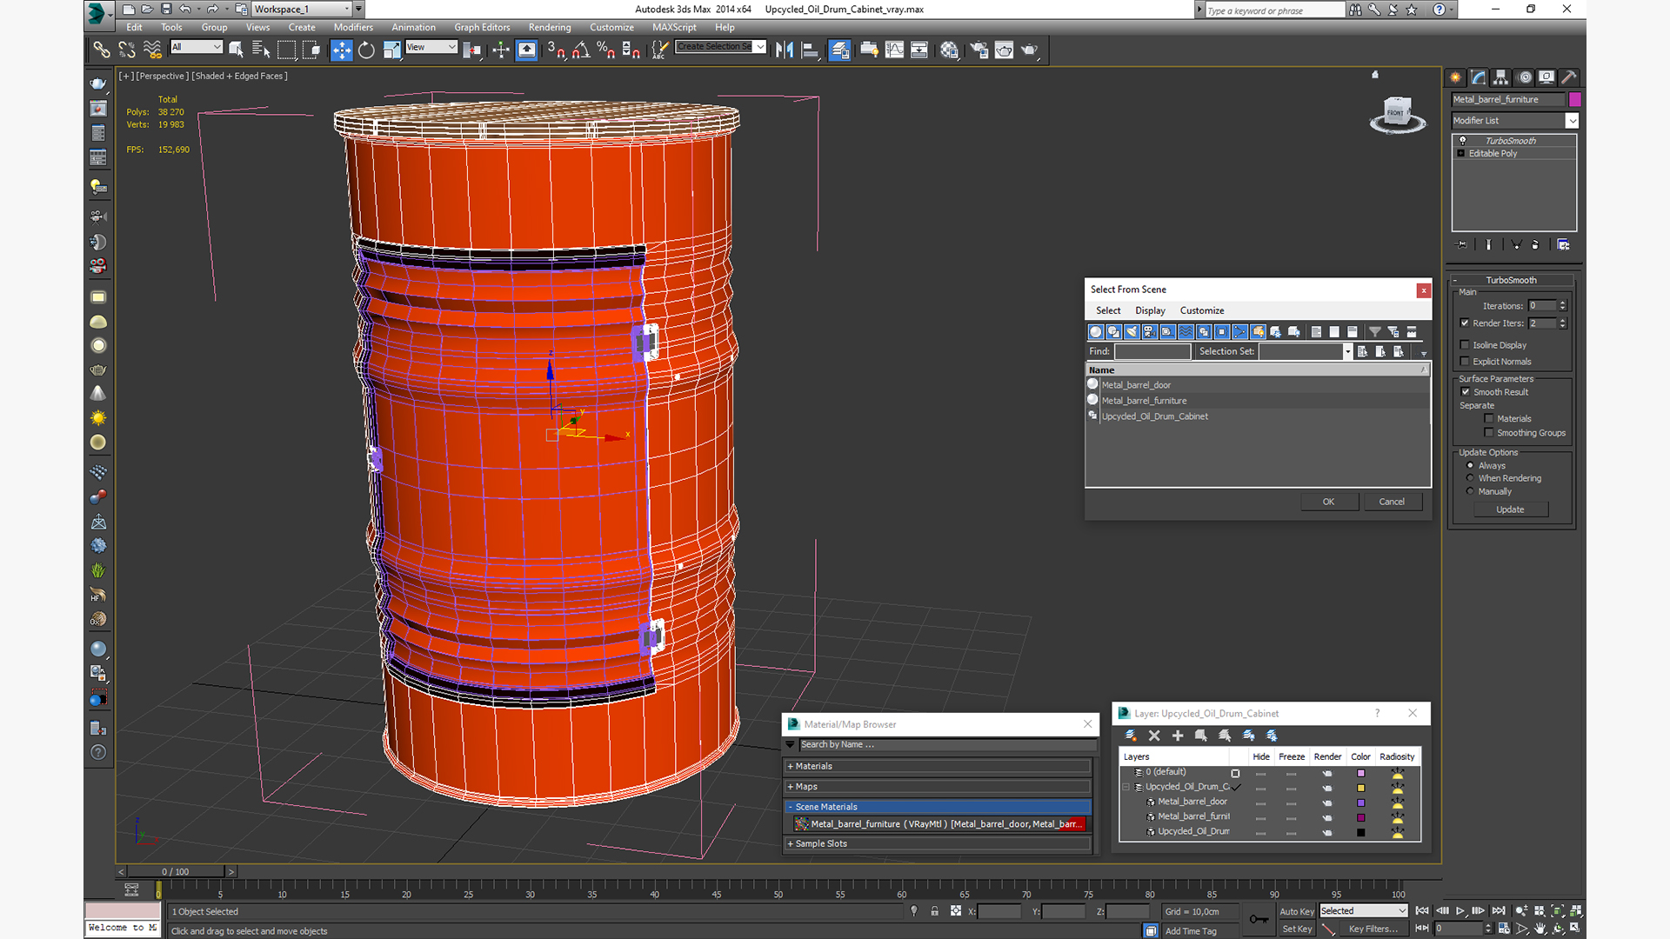The height and width of the screenshot is (939, 1670).
Task: Open the Modifier List dropdown
Action: click(x=1514, y=121)
